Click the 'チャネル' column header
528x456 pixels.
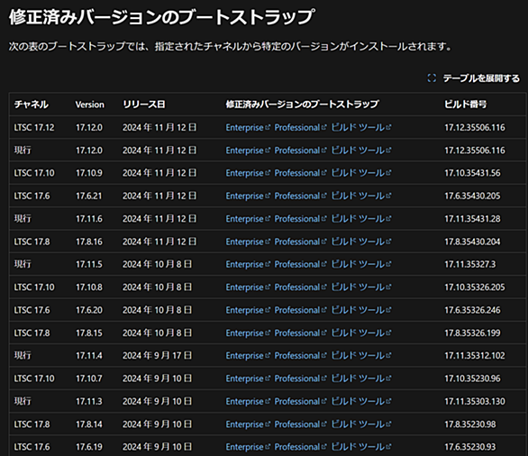coord(31,105)
